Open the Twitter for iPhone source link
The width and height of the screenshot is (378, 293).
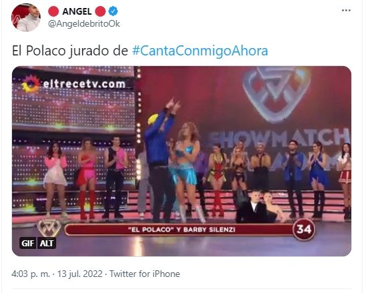pyautogui.click(x=145, y=274)
